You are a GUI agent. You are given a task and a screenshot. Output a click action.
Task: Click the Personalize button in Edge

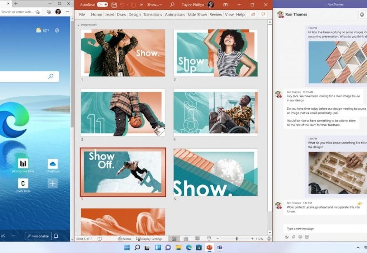[38, 236]
